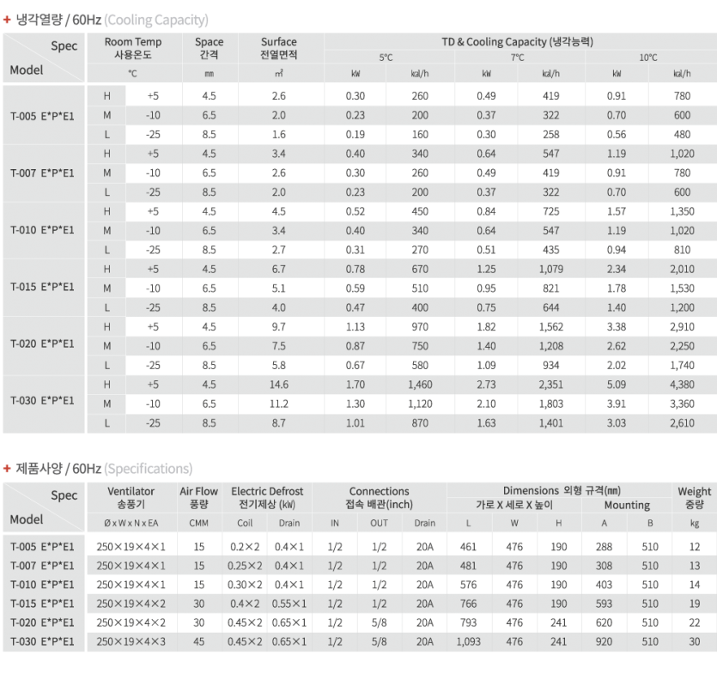Image resolution: width=717 pixels, height=698 pixels.
Task: Select the Weight 중량 column header
Action: (694, 497)
